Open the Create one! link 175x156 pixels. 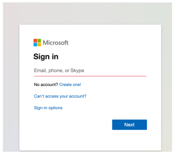70,85
